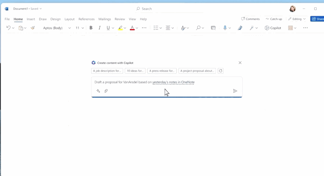
Task: Click the Dictate microphone icon
Action: (225, 28)
